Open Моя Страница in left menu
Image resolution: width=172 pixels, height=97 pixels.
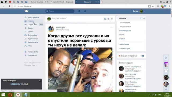33,17
